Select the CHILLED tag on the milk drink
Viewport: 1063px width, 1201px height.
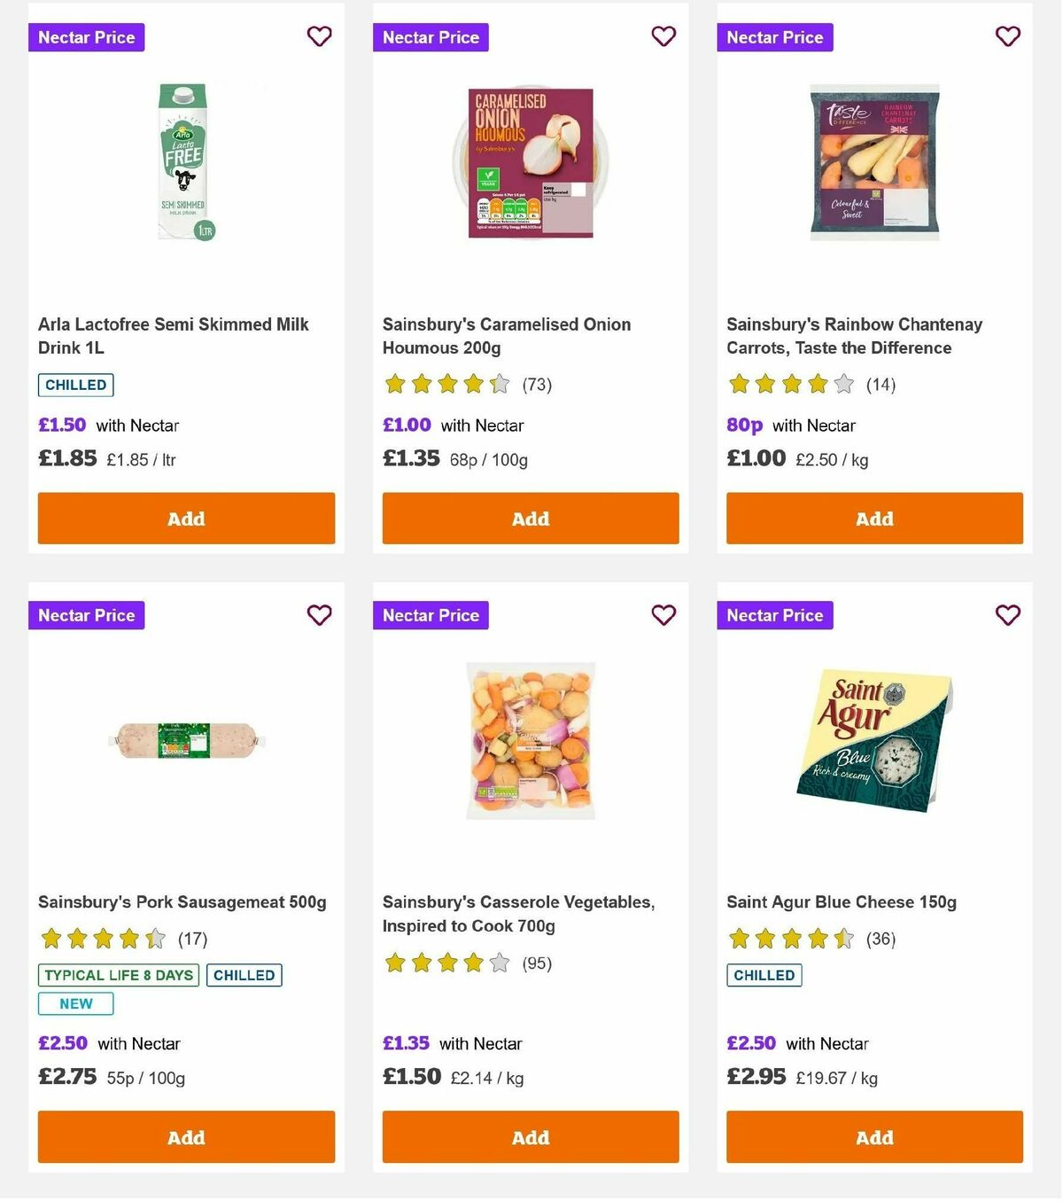75,385
